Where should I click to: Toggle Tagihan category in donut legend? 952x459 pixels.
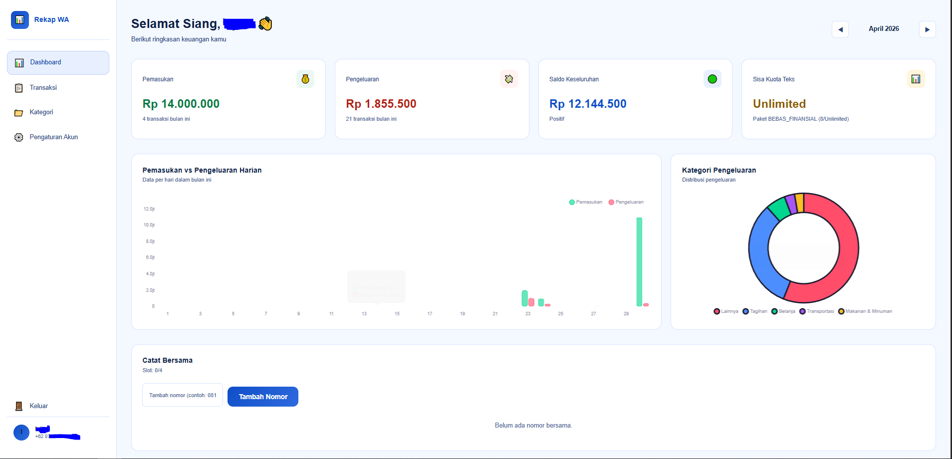(x=755, y=311)
